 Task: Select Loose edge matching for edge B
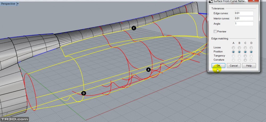[239, 47]
